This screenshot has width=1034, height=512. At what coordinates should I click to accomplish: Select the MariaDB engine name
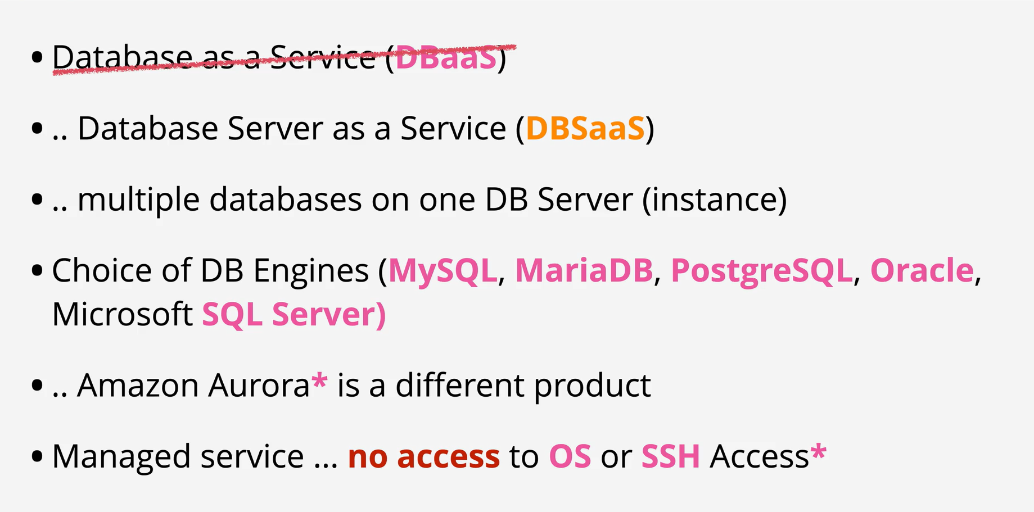(x=584, y=270)
